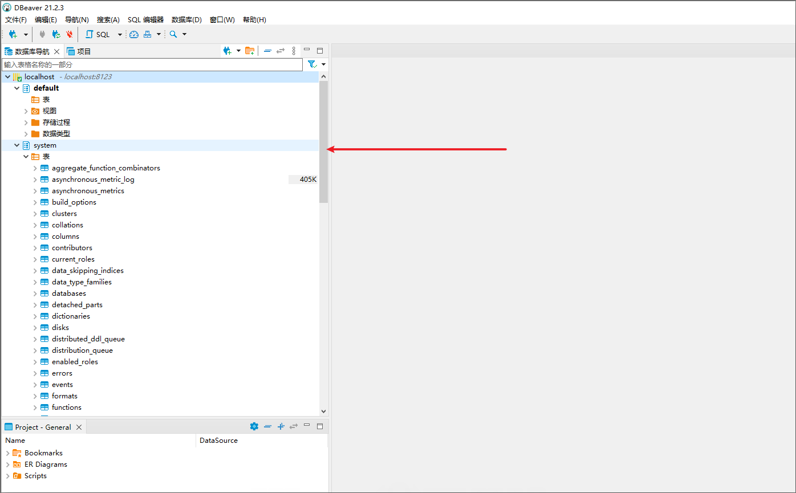This screenshot has width=796, height=493.
Task: Switch to the 项目 tab
Action: click(83, 51)
